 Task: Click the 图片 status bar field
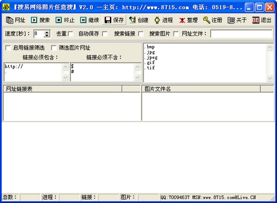[x=148, y=197]
